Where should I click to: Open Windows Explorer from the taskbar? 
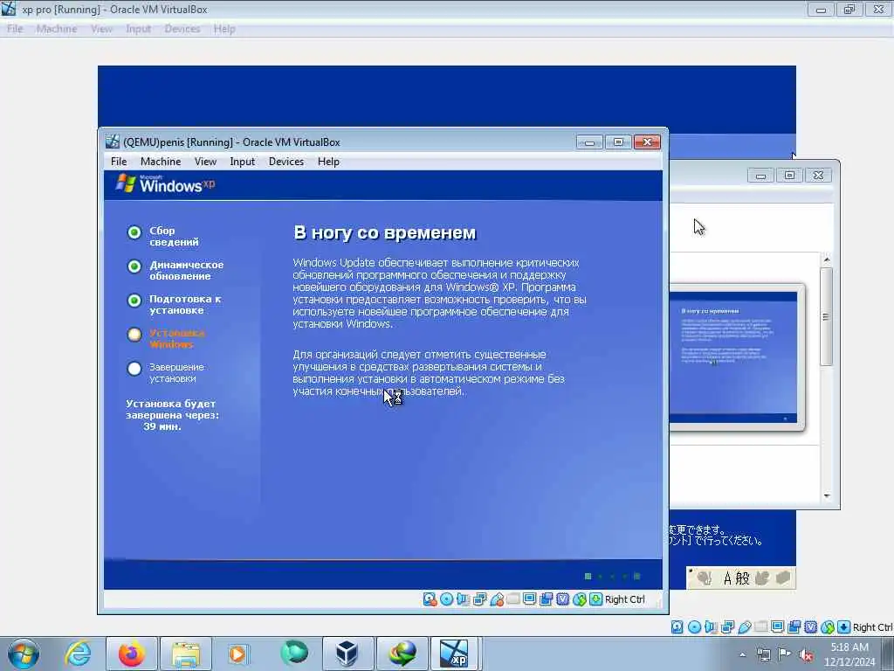tap(186, 654)
